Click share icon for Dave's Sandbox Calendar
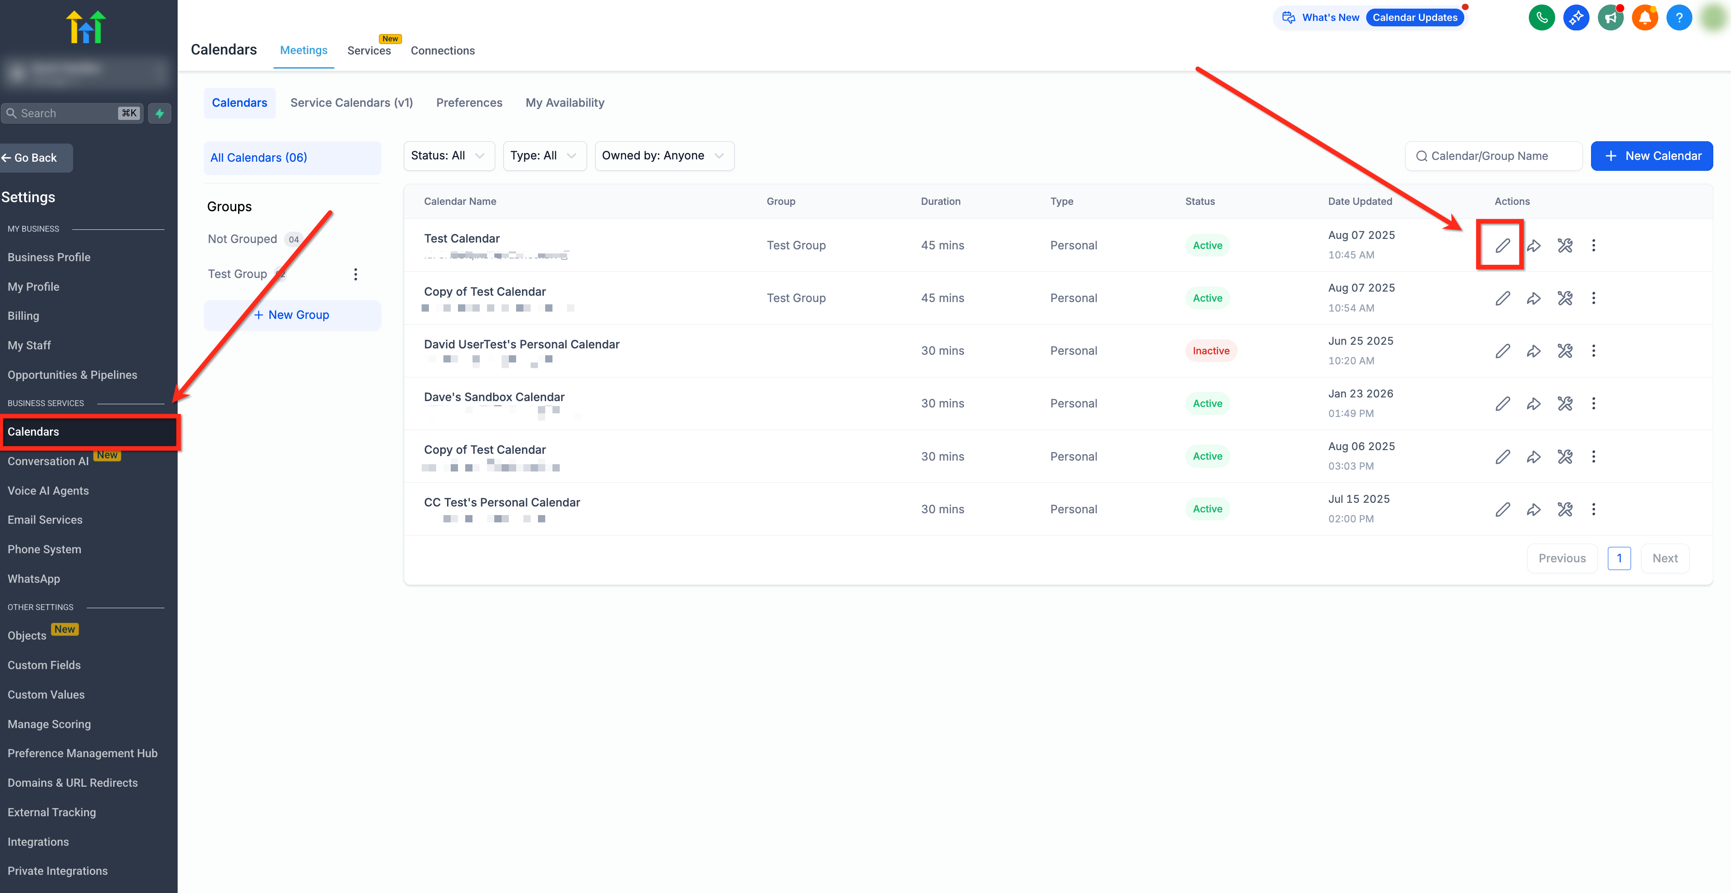The image size is (1731, 893). (x=1533, y=404)
